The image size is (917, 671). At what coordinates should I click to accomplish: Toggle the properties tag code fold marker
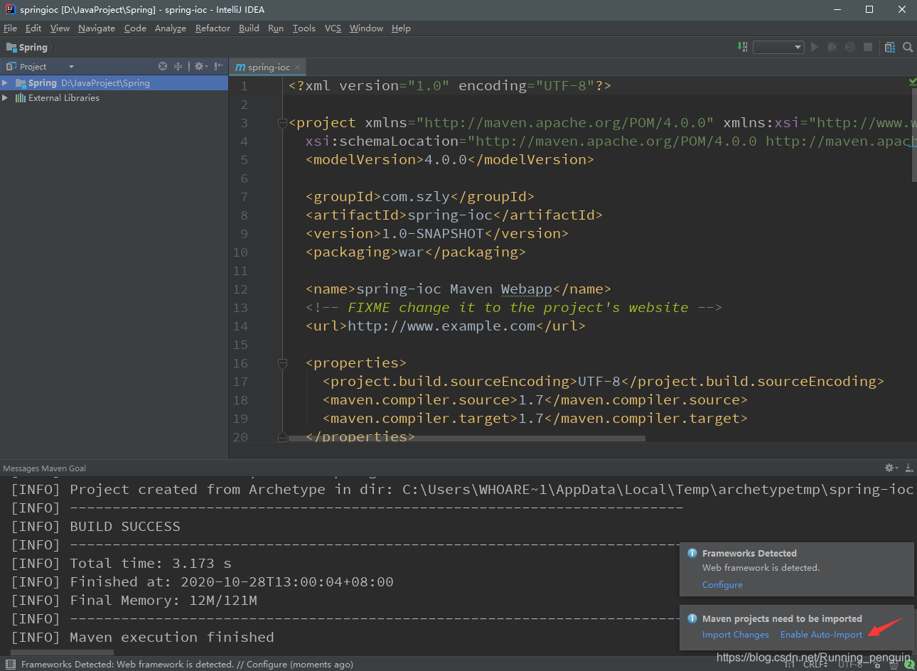click(x=282, y=363)
